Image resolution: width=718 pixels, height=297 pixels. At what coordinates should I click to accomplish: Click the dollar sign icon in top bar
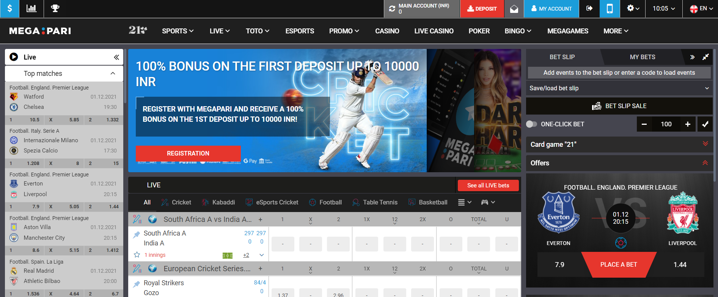[9, 8]
